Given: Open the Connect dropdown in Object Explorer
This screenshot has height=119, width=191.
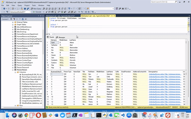Looking at the screenshot, I should [x=5, y=19].
